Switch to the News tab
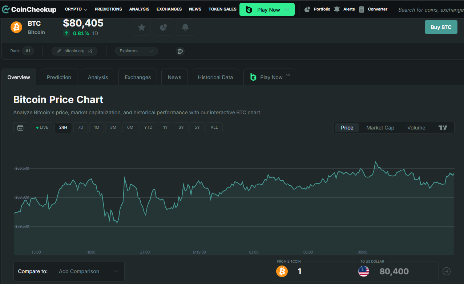The image size is (464, 284). (x=174, y=77)
